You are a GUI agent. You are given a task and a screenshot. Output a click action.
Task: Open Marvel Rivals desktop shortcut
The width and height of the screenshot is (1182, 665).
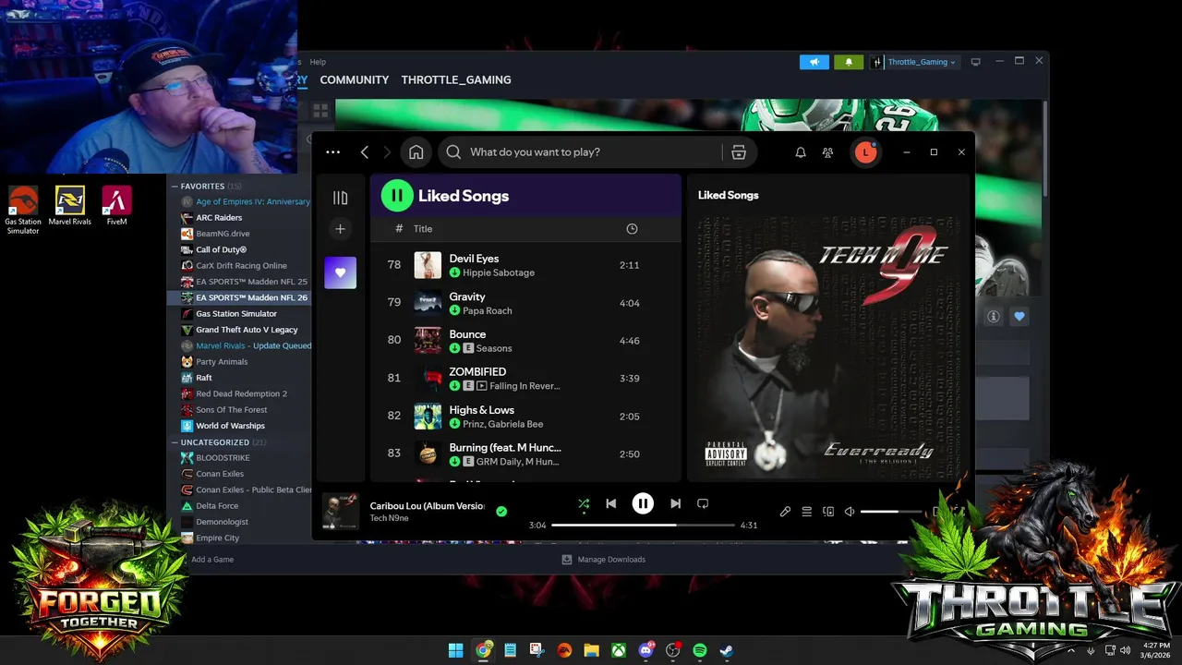[x=70, y=206]
